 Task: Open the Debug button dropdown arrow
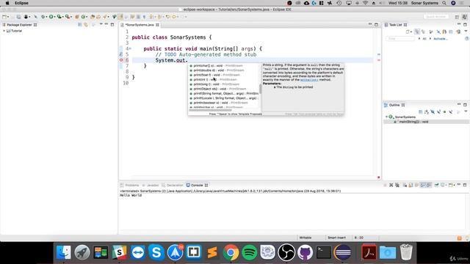(x=46, y=17)
